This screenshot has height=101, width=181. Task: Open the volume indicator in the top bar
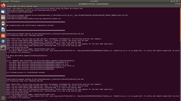tap(174, 1)
